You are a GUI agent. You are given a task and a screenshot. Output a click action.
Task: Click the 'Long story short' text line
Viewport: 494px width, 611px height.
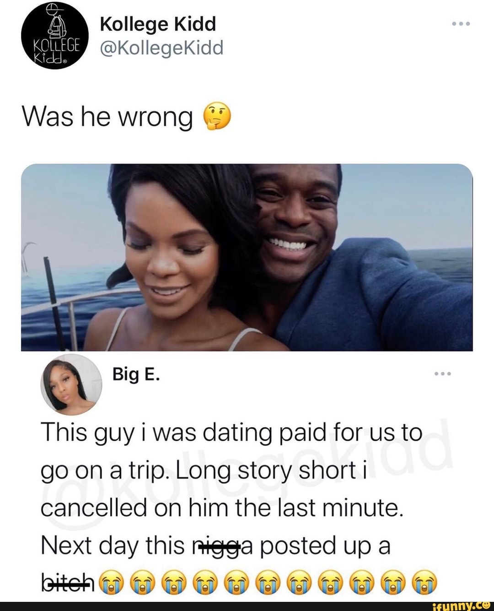click(204, 471)
